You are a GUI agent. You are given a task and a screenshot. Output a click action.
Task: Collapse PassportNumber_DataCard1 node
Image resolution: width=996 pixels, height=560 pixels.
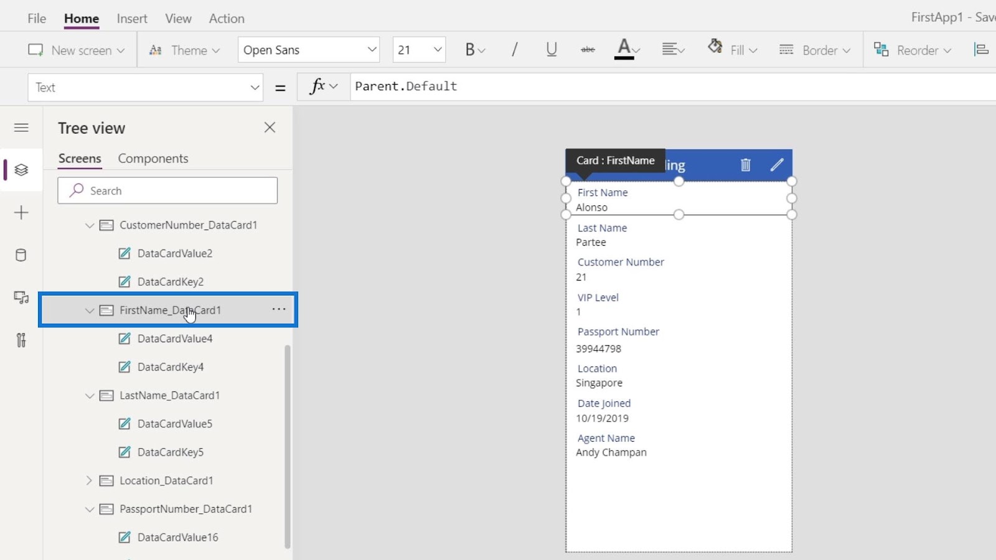(x=90, y=510)
